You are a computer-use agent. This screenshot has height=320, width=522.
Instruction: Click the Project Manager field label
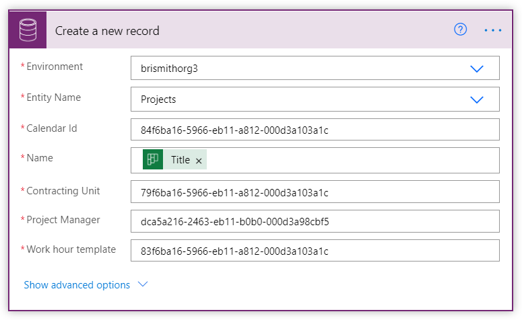pos(63,220)
